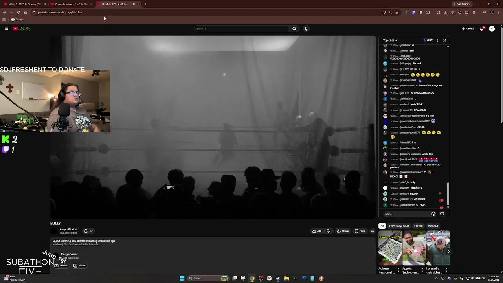
Task: Click the YouTube search magnifier button
Action: (x=294, y=28)
